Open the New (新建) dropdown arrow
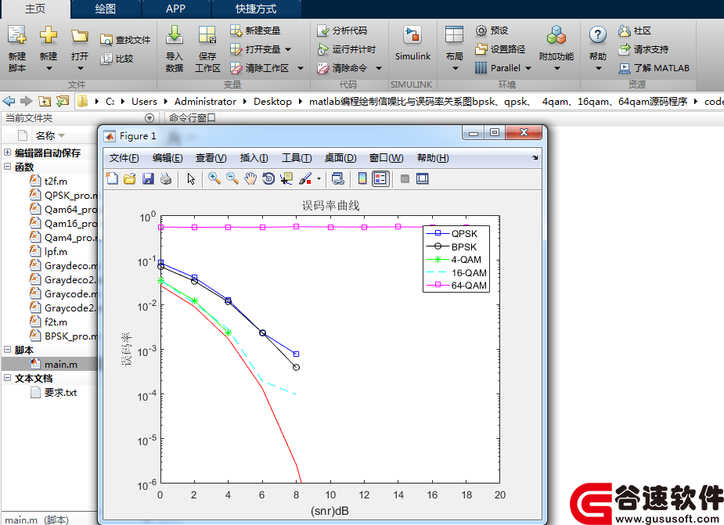This screenshot has height=525, width=724. click(49, 68)
